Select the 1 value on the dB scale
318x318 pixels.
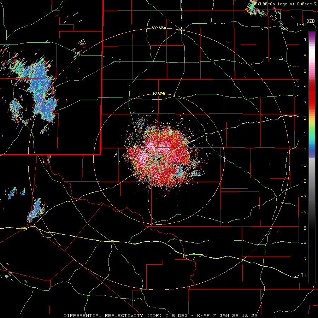coord(305,134)
